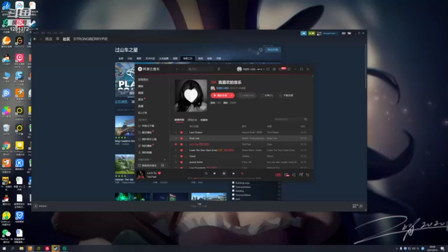Open the volume control speaker icon
This screenshot has height=252, width=448.
coord(293,175)
